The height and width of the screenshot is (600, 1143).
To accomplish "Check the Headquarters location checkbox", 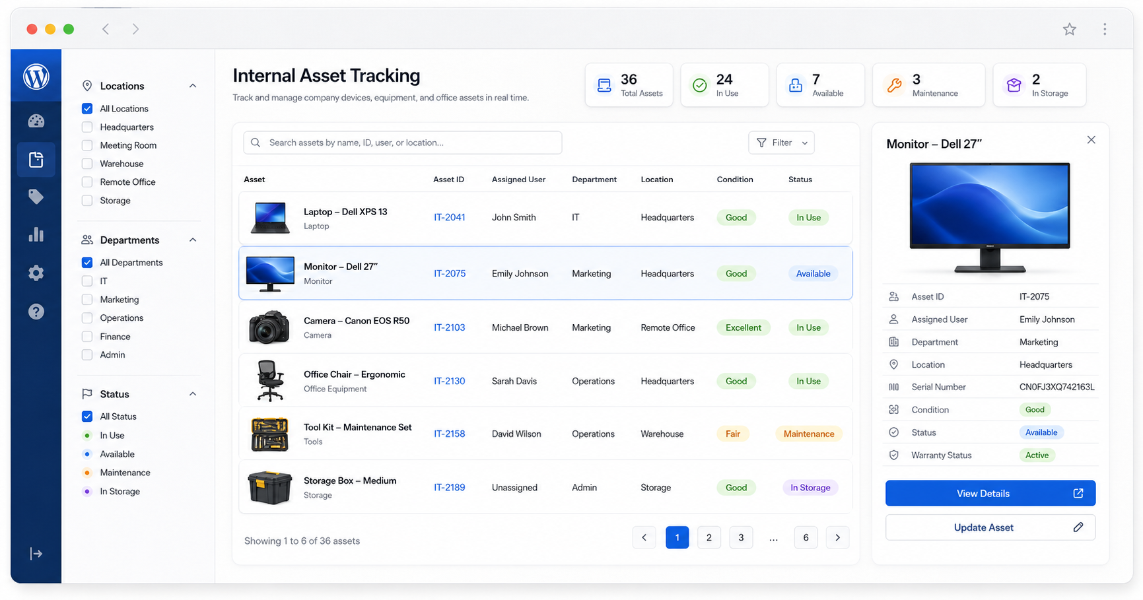I will pyautogui.click(x=87, y=127).
